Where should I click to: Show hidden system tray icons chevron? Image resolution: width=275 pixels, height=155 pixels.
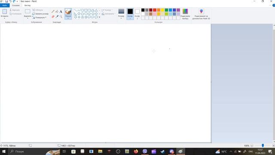point(231,152)
